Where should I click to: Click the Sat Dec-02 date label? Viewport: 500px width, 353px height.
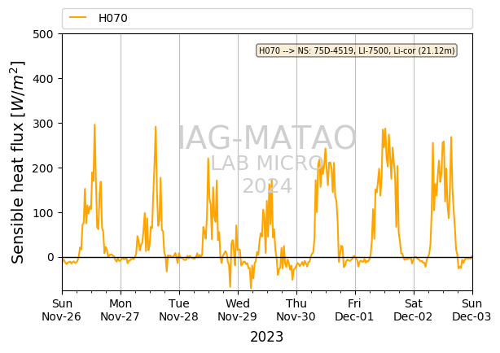coord(413,310)
